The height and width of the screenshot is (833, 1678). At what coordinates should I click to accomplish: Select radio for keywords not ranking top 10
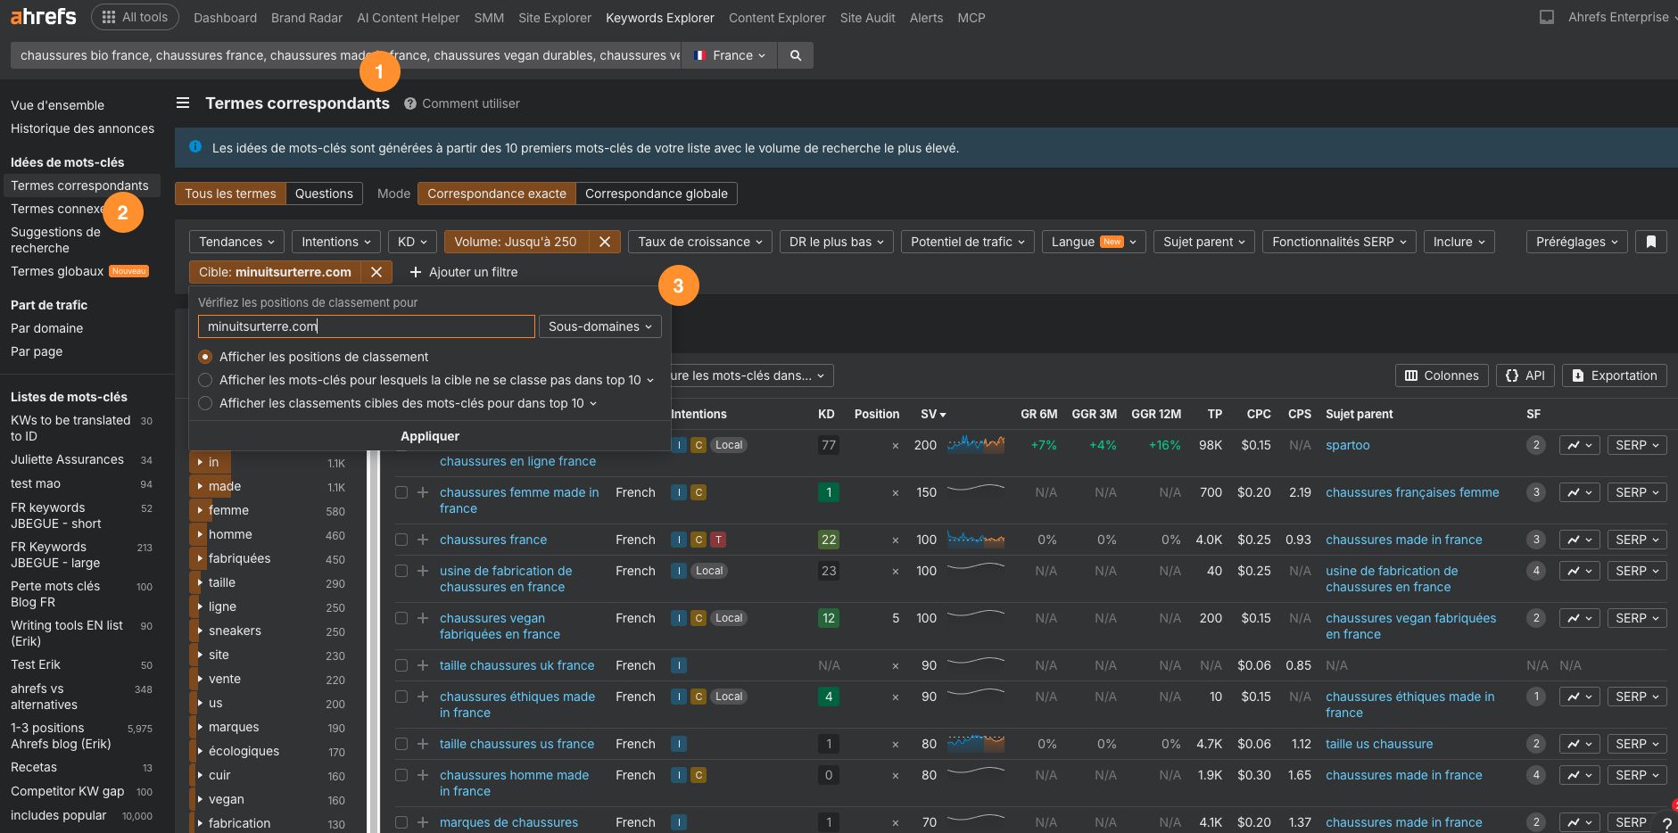point(205,380)
